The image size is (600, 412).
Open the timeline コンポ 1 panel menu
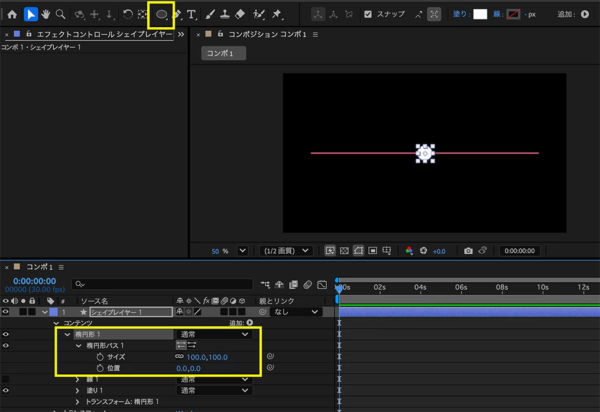tap(61, 267)
